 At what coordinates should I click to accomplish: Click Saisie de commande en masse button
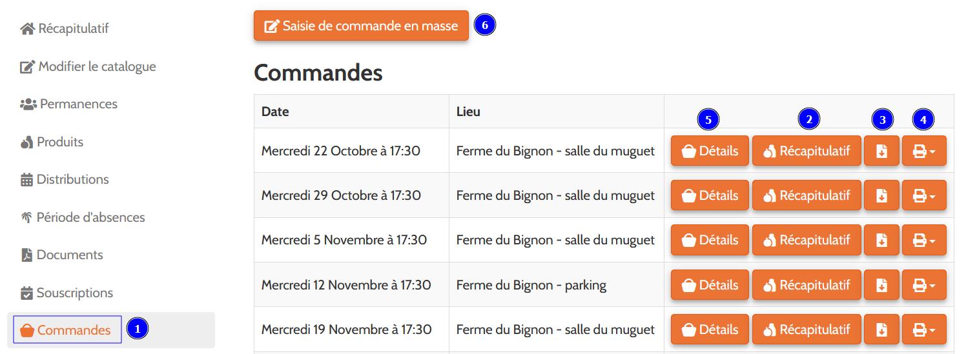coord(361,26)
